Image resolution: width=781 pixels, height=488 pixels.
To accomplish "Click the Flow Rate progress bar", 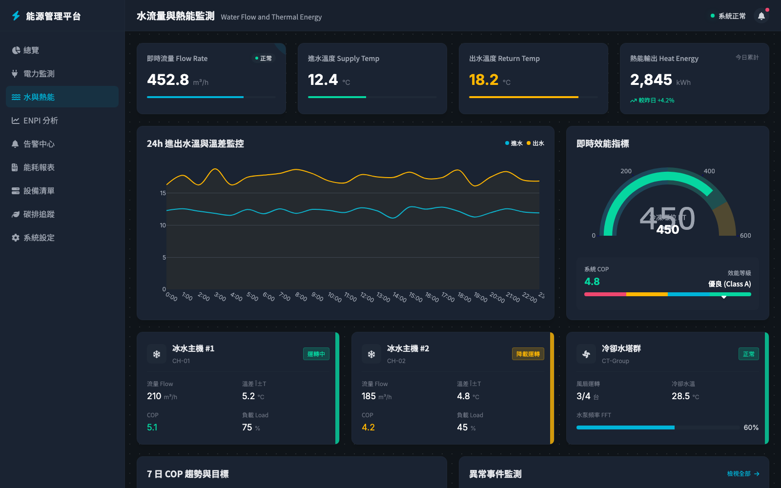I will coord(211,97).
